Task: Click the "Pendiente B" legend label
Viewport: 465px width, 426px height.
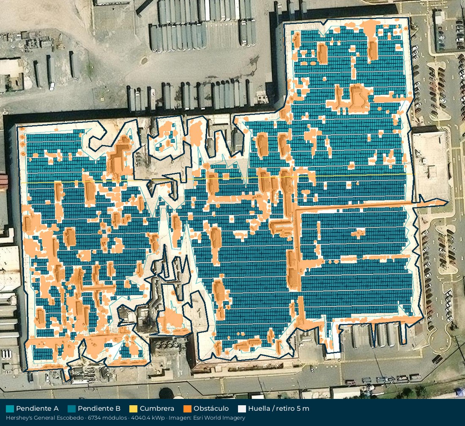Action: 99,409
